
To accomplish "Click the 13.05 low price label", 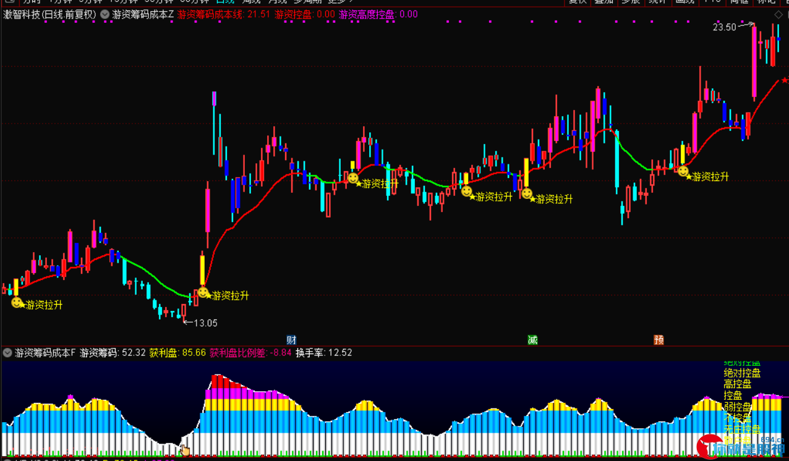I will (x=206, y=323).
